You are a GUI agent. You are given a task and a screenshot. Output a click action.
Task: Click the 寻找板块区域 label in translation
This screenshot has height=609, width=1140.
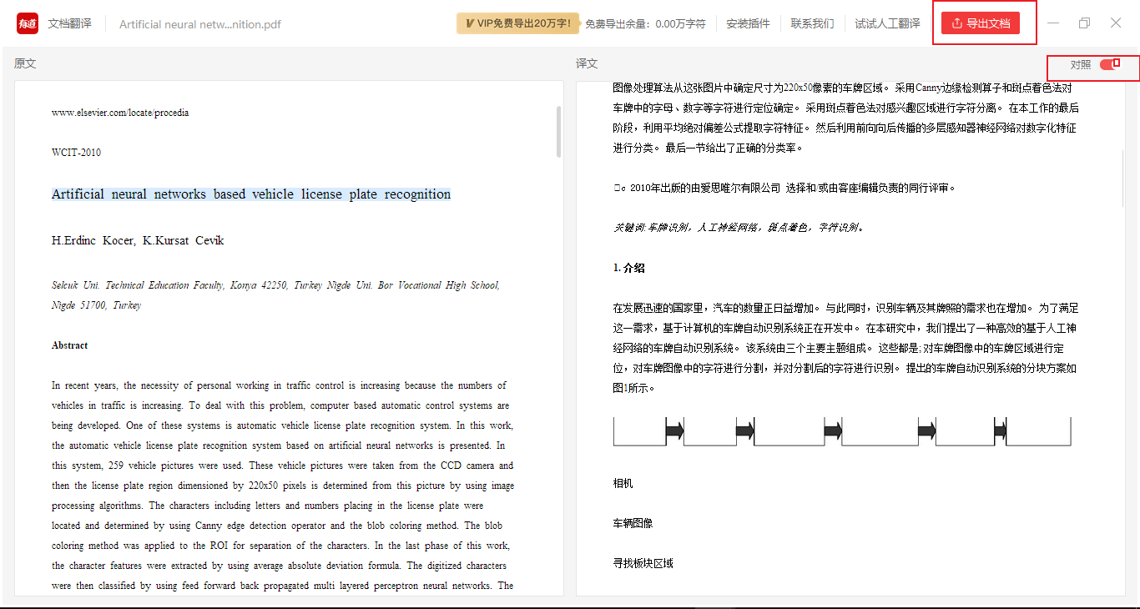tap(643, 563)
